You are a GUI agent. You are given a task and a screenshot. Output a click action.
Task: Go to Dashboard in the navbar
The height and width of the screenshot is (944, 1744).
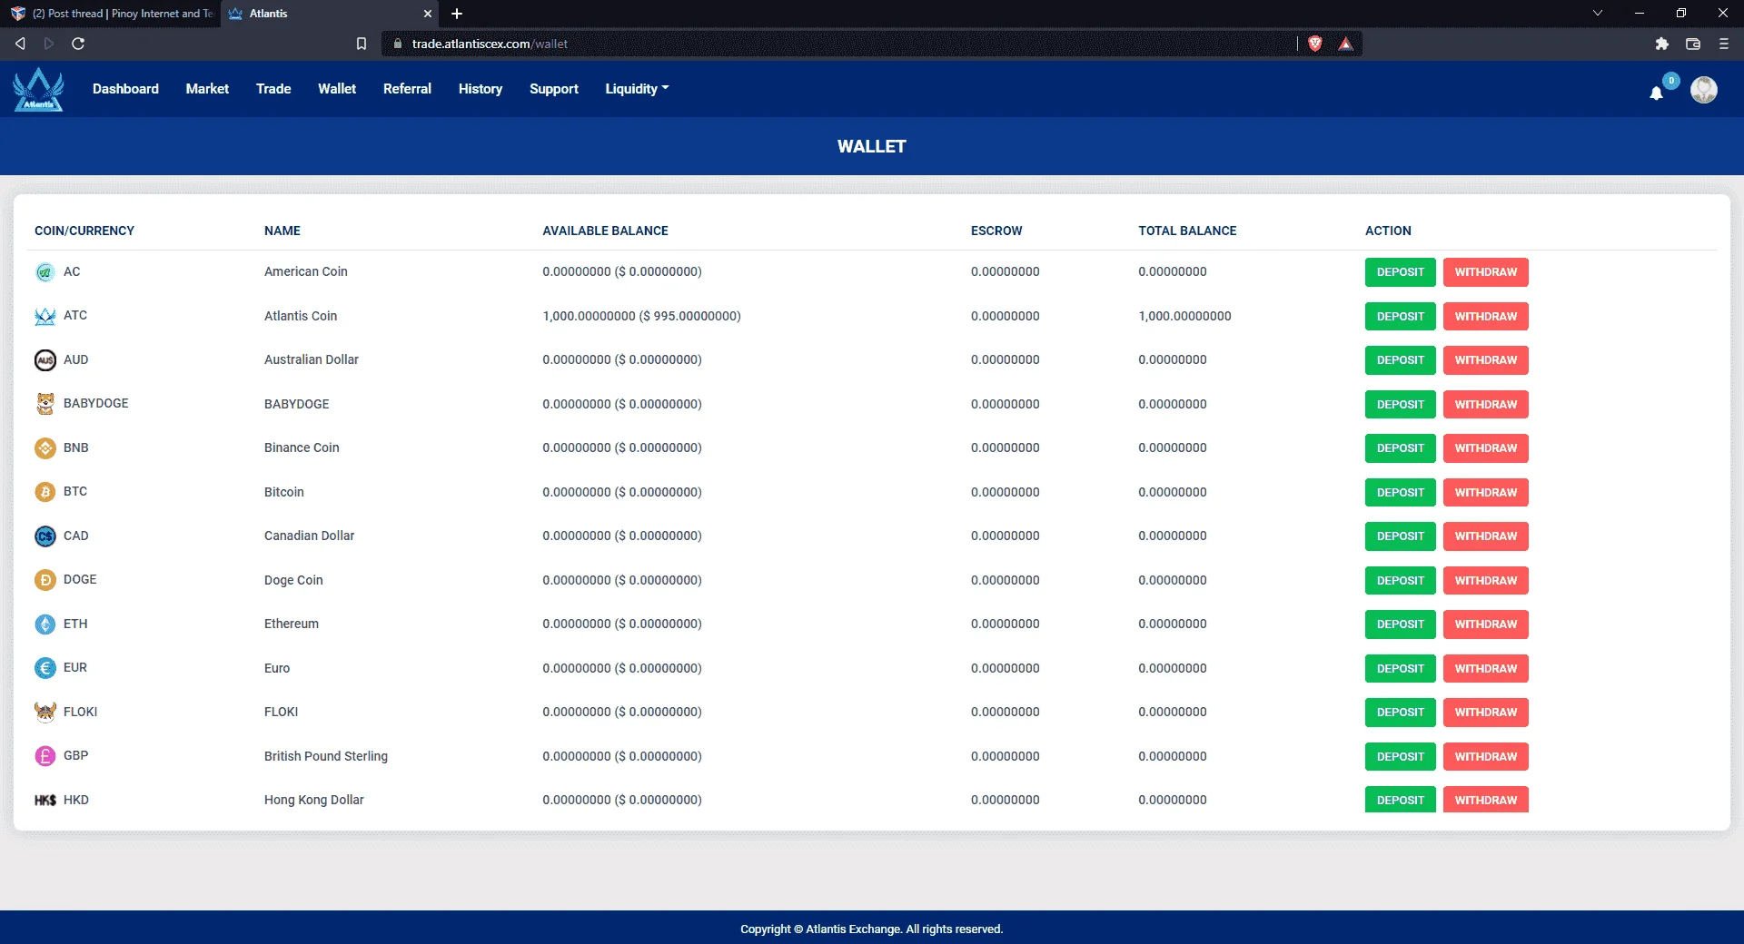pos(125,89)
